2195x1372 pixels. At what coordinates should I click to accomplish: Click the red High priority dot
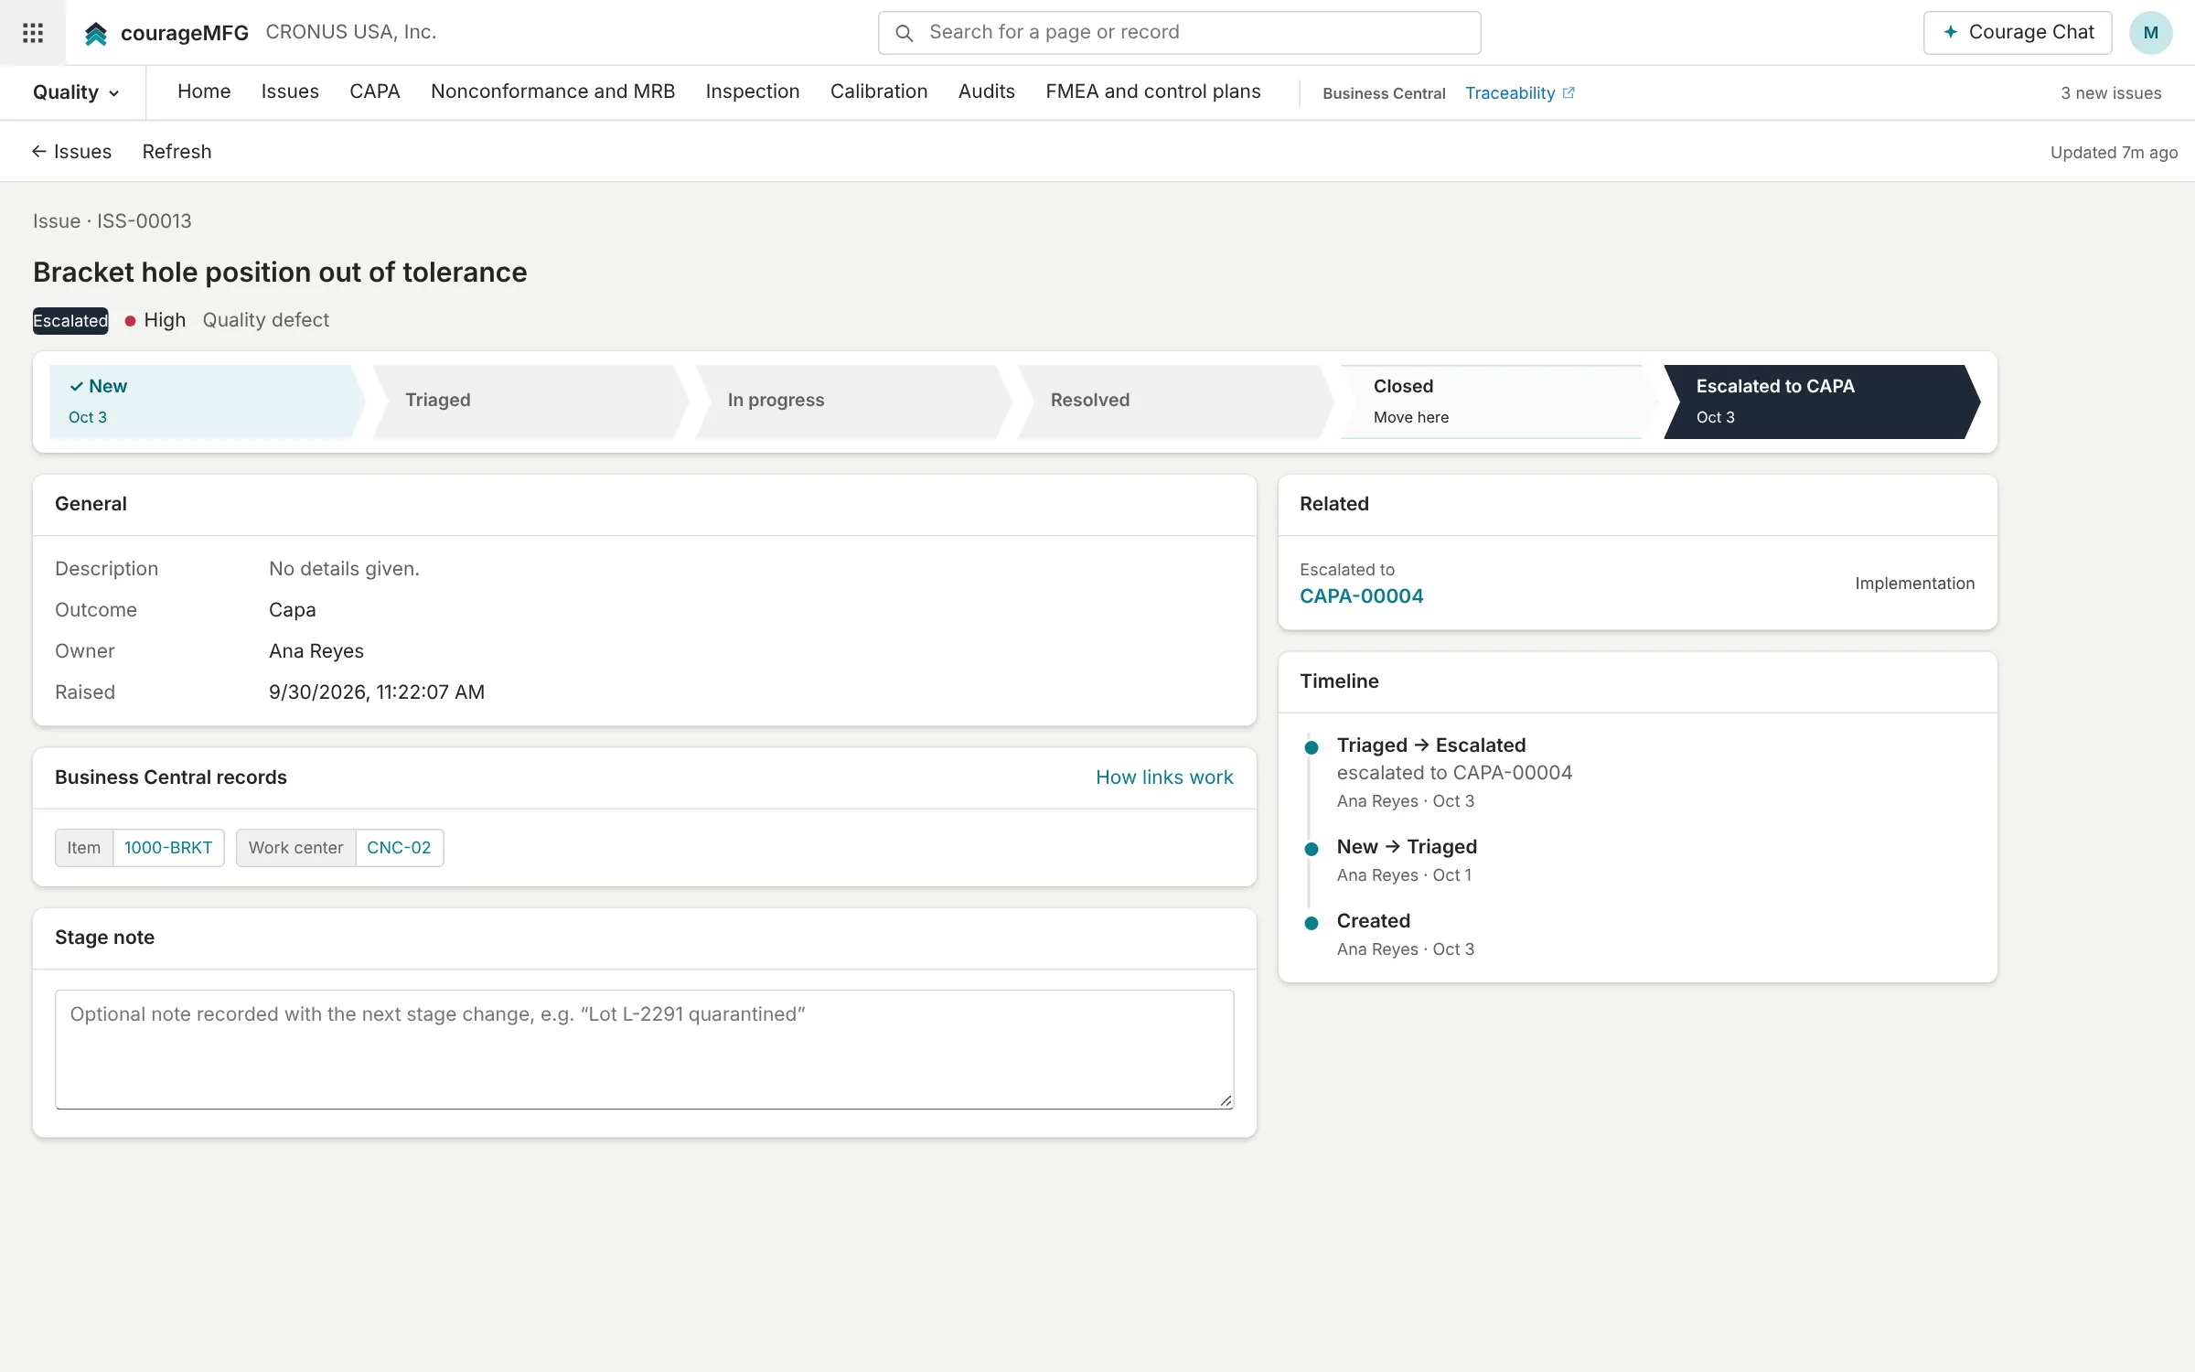(130, 320)
